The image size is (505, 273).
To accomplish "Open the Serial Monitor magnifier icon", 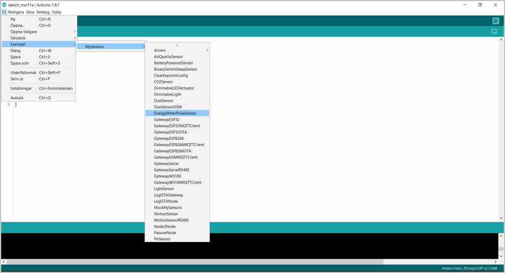I will 495,21.
